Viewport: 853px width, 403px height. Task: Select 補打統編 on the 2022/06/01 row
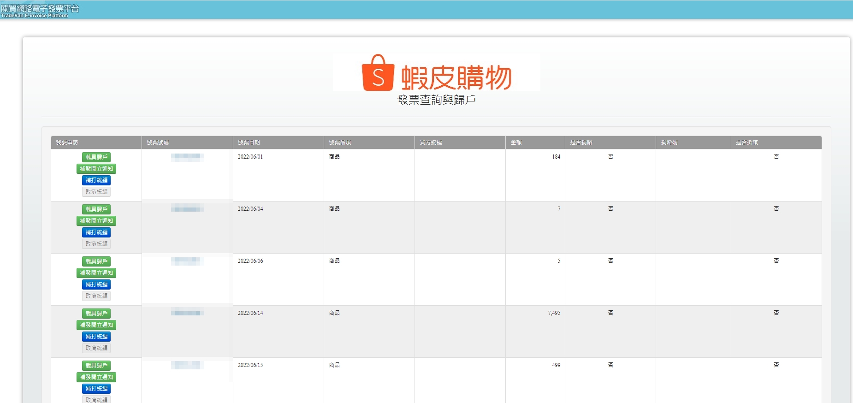pyautogui.click(x=96, y=180)
